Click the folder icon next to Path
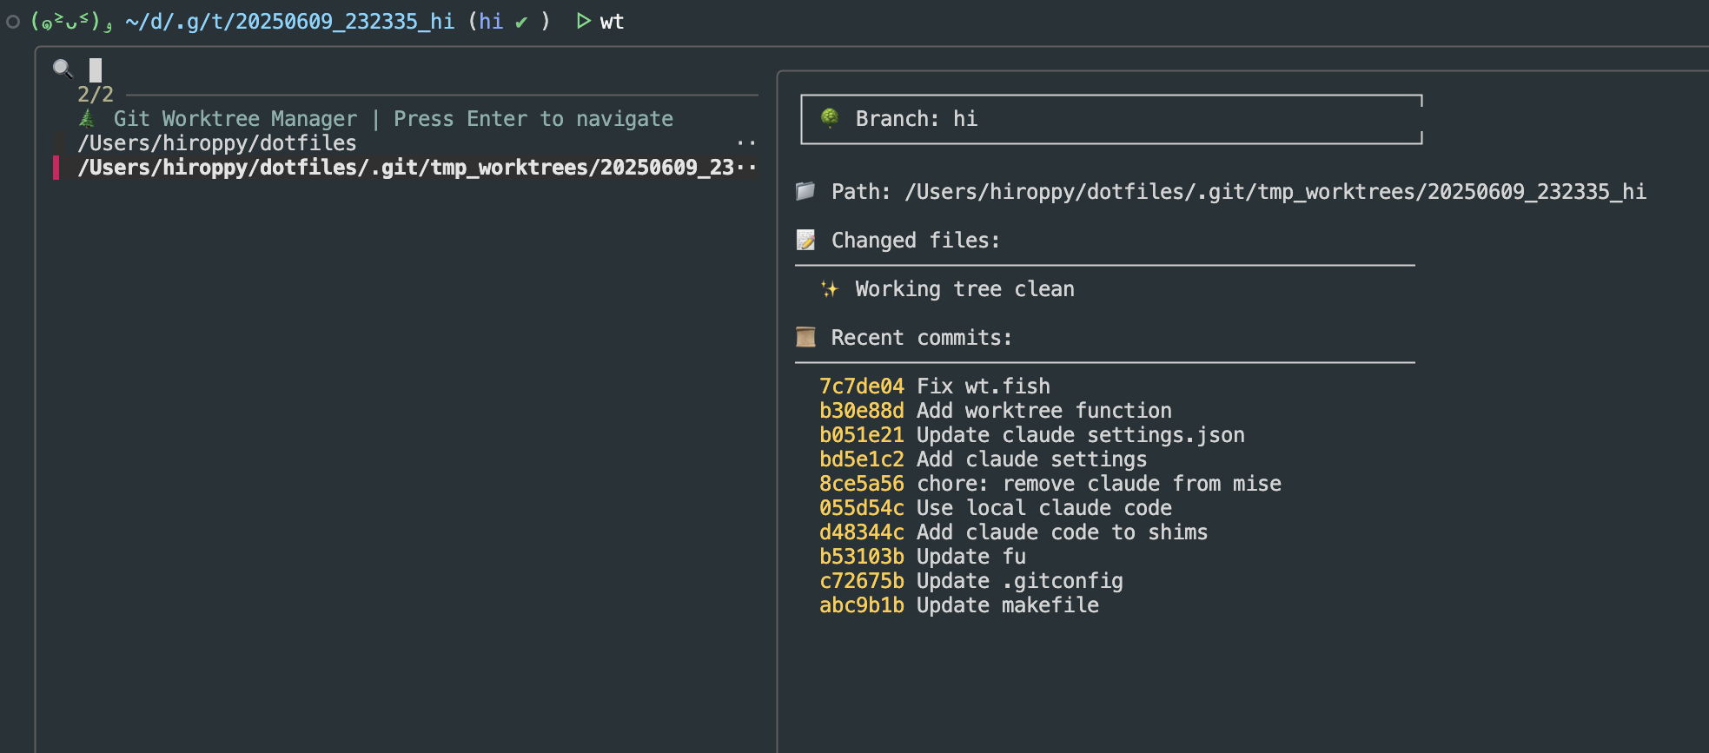 click(x=805, y=191)
